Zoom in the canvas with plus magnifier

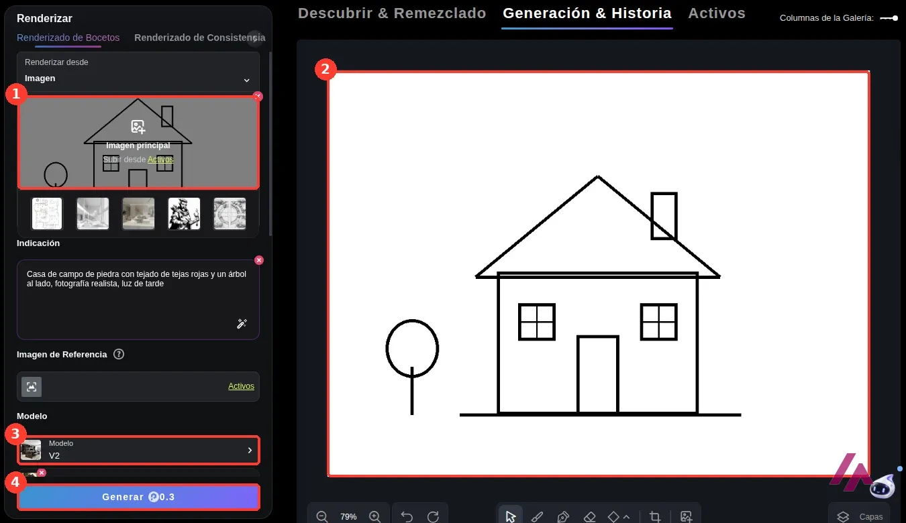(x=375, y=516)
